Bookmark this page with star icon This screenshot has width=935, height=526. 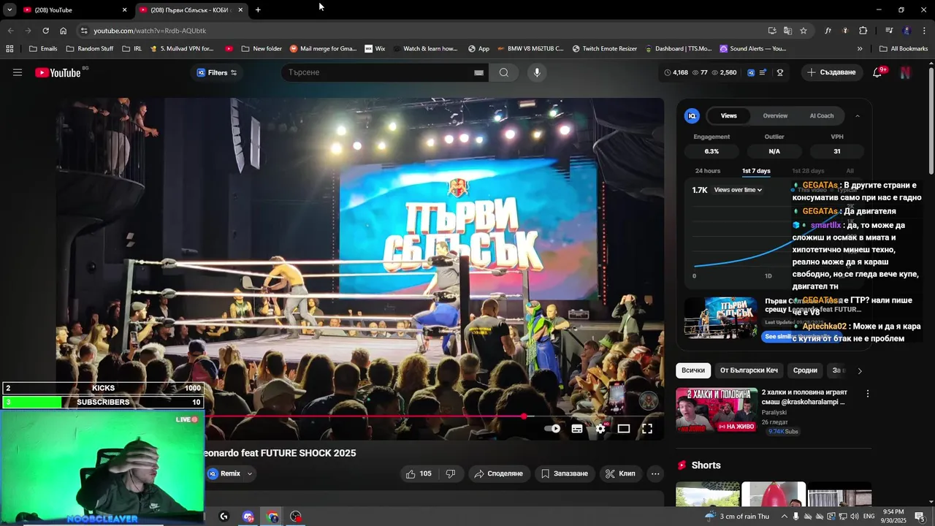pos(804,31)
